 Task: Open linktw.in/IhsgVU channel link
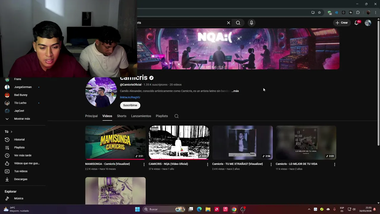tap(130, 97)
